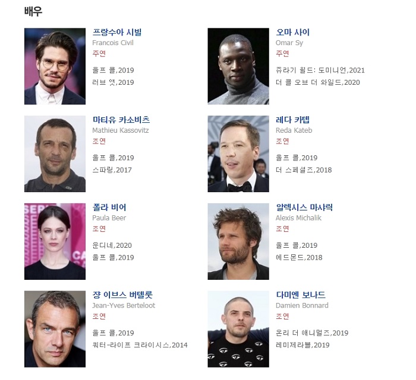Open the 쟝 이브스 버텔룻 link
The image size is (416, 380).
(122, 295)
